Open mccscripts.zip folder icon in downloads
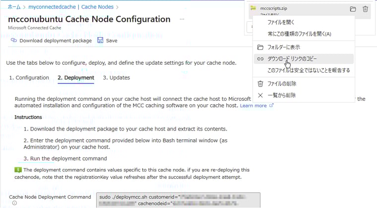Viewport: 377px width, 208px height. point(353,9)
